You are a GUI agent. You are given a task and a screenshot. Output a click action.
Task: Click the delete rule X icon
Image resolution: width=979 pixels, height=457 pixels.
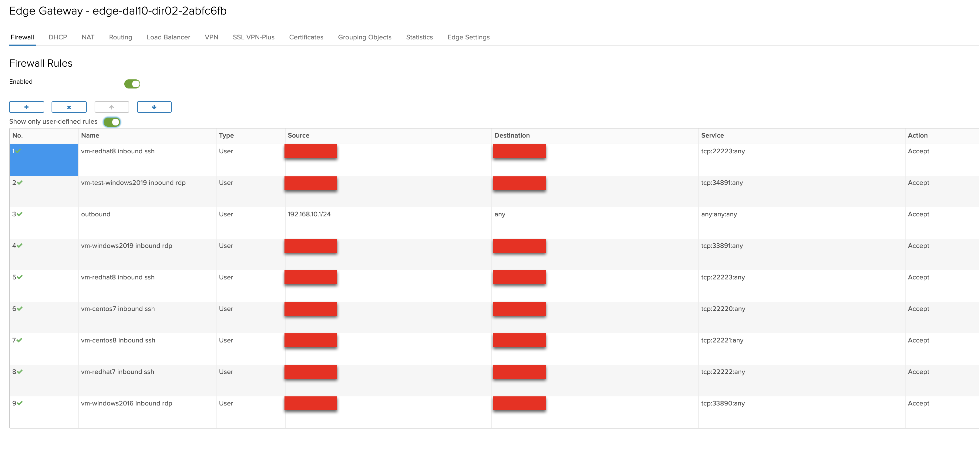pyautogui.click(x=69, y=107)
